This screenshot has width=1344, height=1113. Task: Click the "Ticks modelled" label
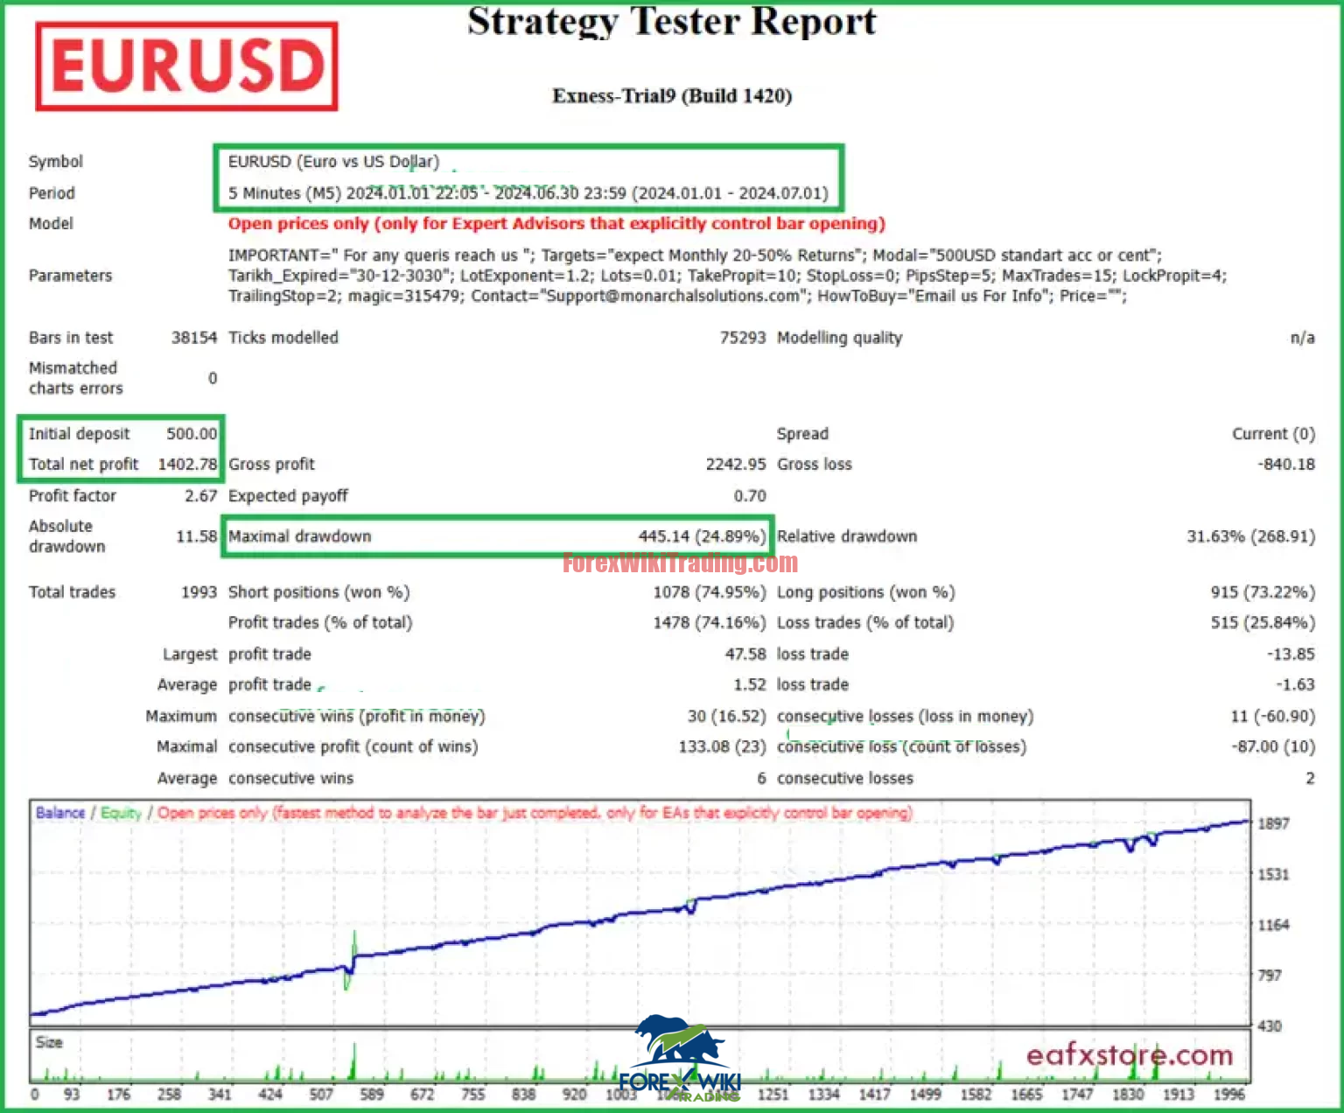(283, 338)
